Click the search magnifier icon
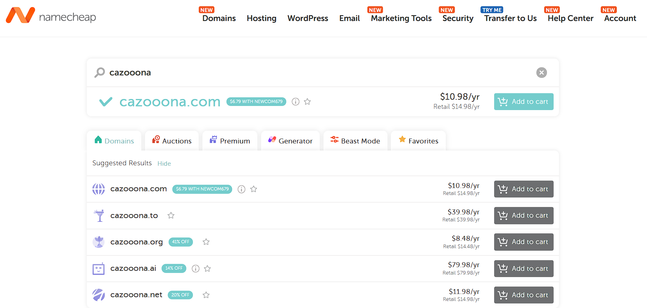This screenshot has width=647, height=308. 100,73
